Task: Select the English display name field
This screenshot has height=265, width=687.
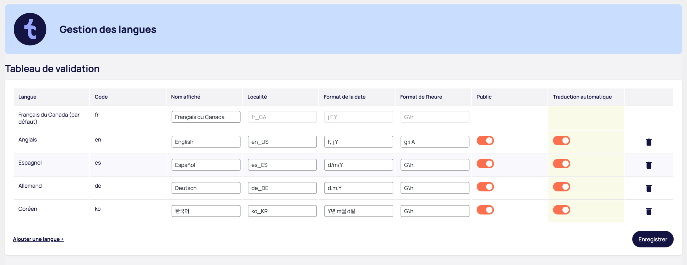Action: click(206, 142)
